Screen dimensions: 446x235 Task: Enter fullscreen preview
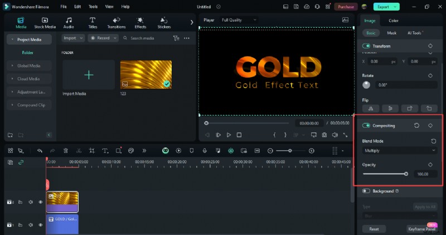345,135
